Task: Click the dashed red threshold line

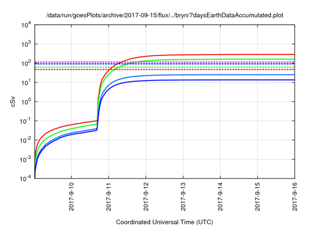Action: [165, 70]
